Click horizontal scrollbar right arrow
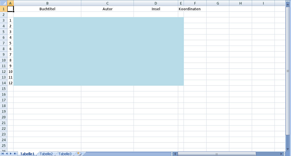291x156 pixels. pyautogui.click(x=281, y=154)
